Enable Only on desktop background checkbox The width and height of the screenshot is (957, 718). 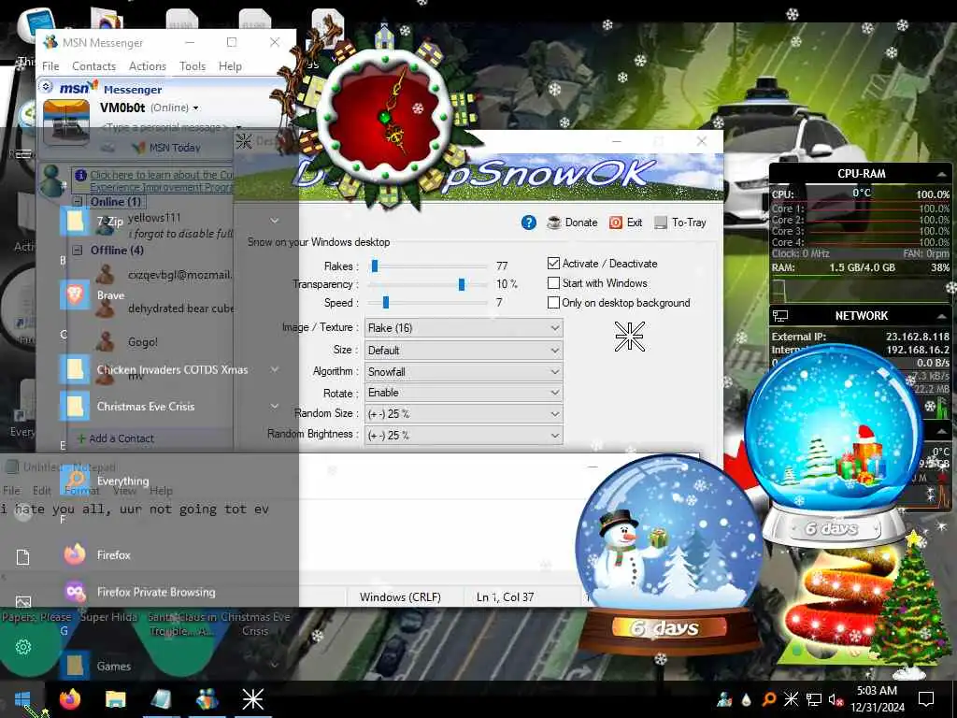coord(553,302)
